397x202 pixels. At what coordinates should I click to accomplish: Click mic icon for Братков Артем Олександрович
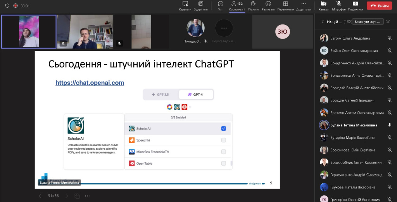[389, 113]
